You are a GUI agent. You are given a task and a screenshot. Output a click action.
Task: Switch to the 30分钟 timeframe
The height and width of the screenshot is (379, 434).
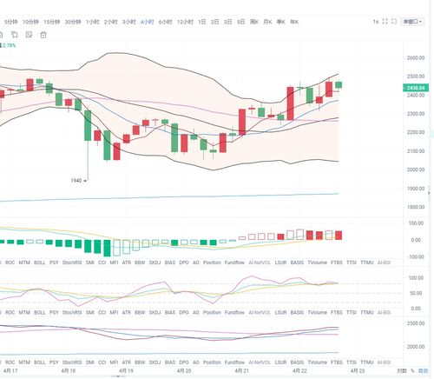tap(73, 22)
